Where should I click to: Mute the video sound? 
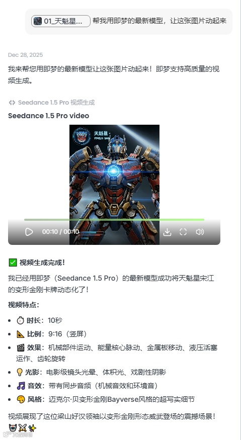tap(200, 232)
